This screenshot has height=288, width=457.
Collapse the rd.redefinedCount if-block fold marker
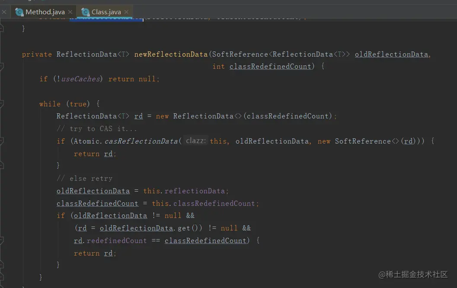pyautogui.click(x=1, y=240)
